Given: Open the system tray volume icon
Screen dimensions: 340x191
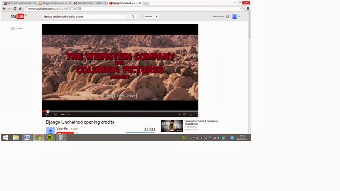Looking at the screenshot, I should click(x=219, y=138).
